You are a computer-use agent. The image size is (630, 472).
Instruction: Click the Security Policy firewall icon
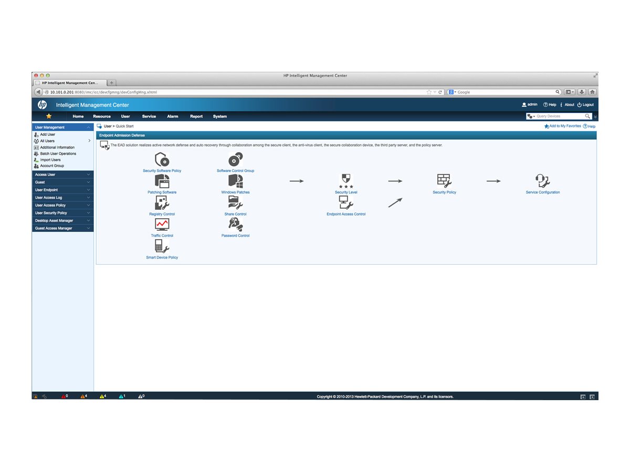(444, 181)
